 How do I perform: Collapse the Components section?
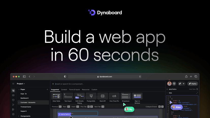point(19,116)
